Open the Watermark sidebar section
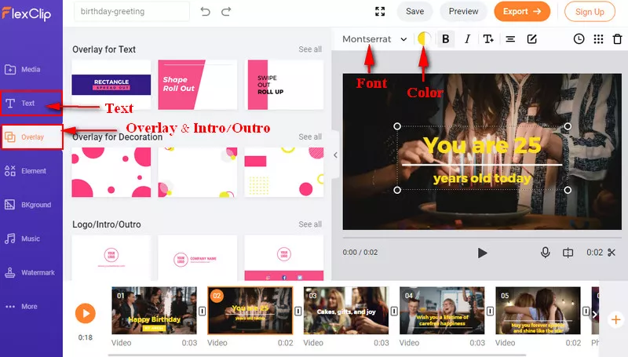 coord(29,272)
